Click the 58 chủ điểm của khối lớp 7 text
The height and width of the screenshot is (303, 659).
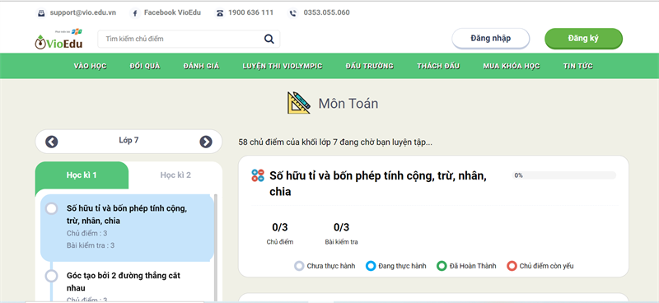tap(335, 142)
